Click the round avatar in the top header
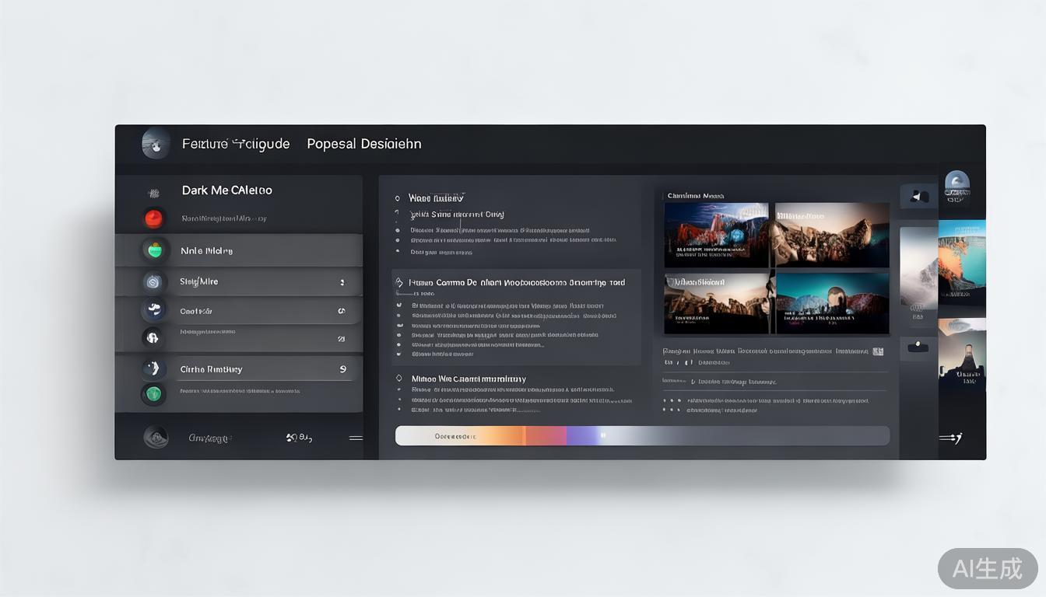 [156, 144]
